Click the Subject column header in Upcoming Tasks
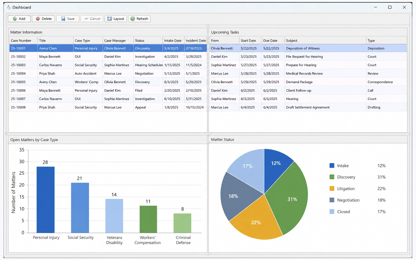The width and height of the screenshot is (416, 260). pos(325,41)
